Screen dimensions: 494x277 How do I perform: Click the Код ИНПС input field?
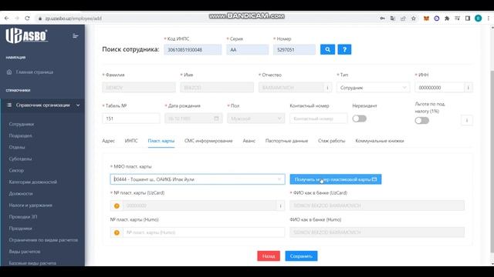coord(192,49)
